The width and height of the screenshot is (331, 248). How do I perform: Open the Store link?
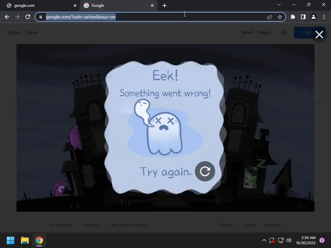click(x=32, y=33)
